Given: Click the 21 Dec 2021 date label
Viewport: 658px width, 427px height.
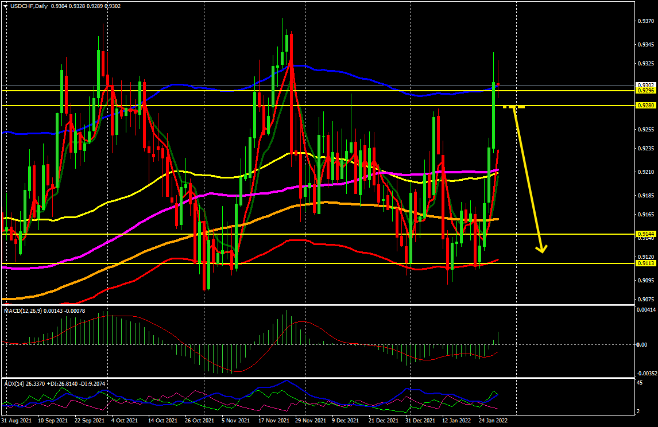Looking at the screenshot, I should tap(384, 420).
